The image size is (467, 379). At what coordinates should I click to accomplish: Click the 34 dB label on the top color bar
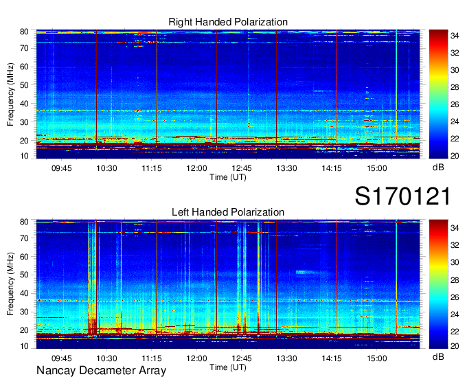[455, 36]
